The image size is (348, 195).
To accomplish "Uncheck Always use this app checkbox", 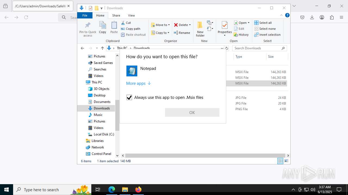I will [129, 97].
